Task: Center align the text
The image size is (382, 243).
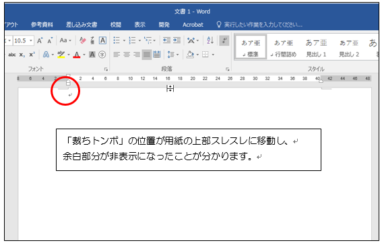Action: (127, 55)
